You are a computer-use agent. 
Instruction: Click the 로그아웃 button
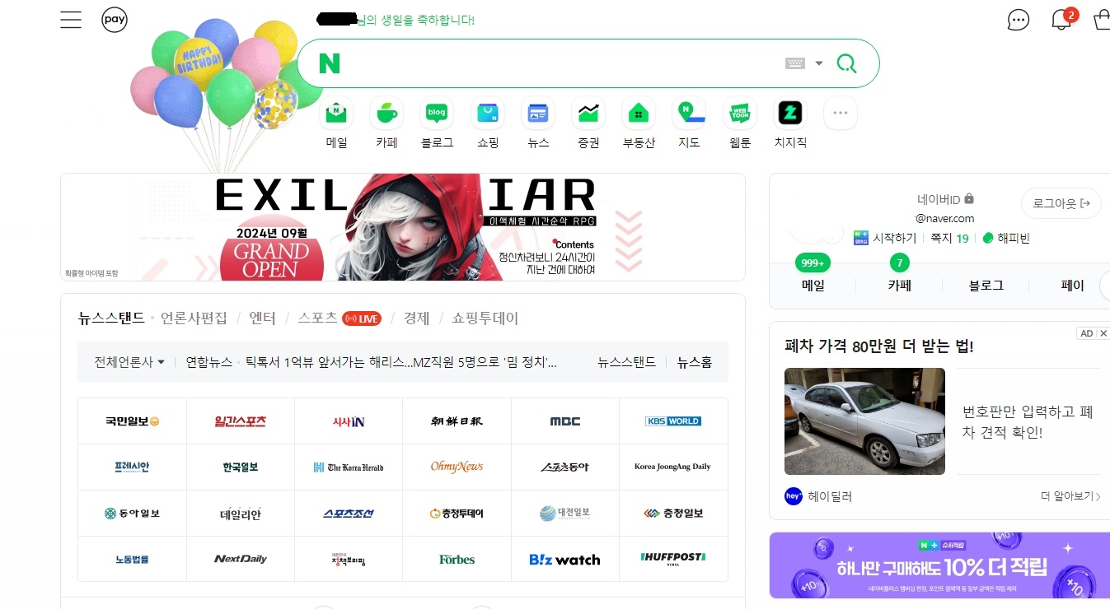[x=1061, y=203]
